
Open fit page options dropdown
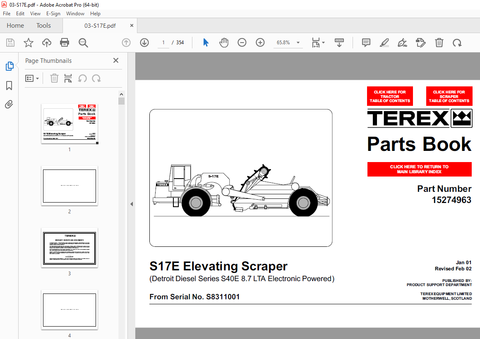click(318, 43)
